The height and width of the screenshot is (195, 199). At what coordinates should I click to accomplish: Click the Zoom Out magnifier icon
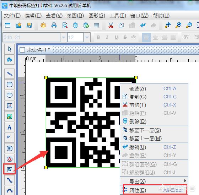point(178,25)
